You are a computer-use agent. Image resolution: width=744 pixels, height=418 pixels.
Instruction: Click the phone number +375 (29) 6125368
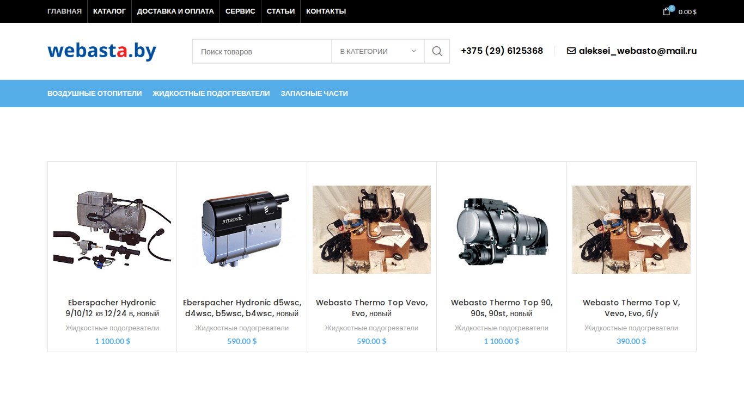[x=502, y=51]
